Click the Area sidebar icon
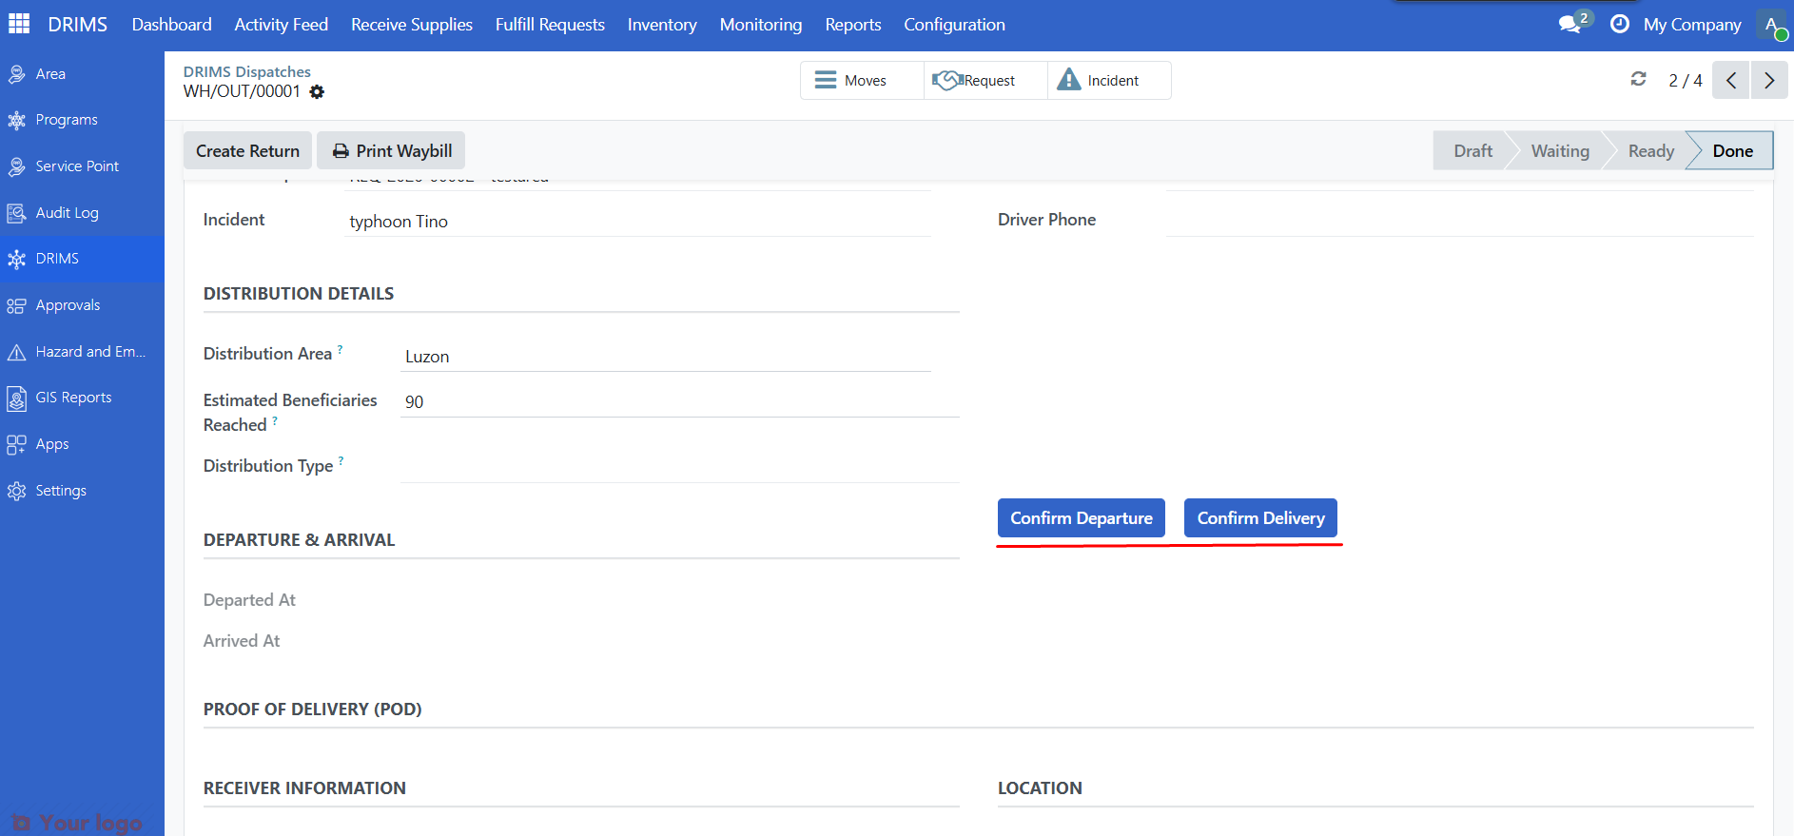The height and width of the screenshot is (836, 1794). [x=16, y=74]
